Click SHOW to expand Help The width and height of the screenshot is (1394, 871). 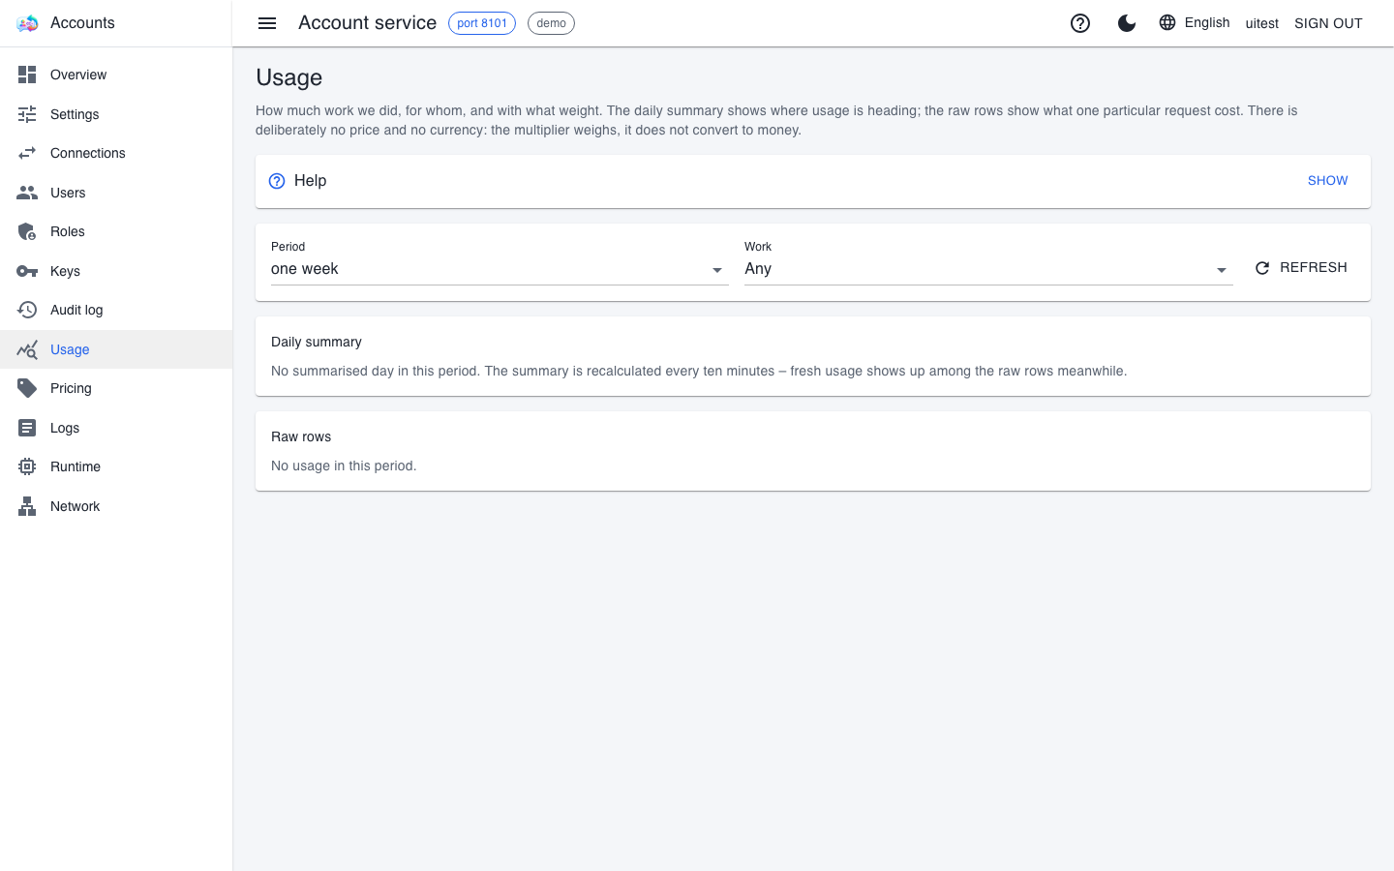tap(1328, 181)
